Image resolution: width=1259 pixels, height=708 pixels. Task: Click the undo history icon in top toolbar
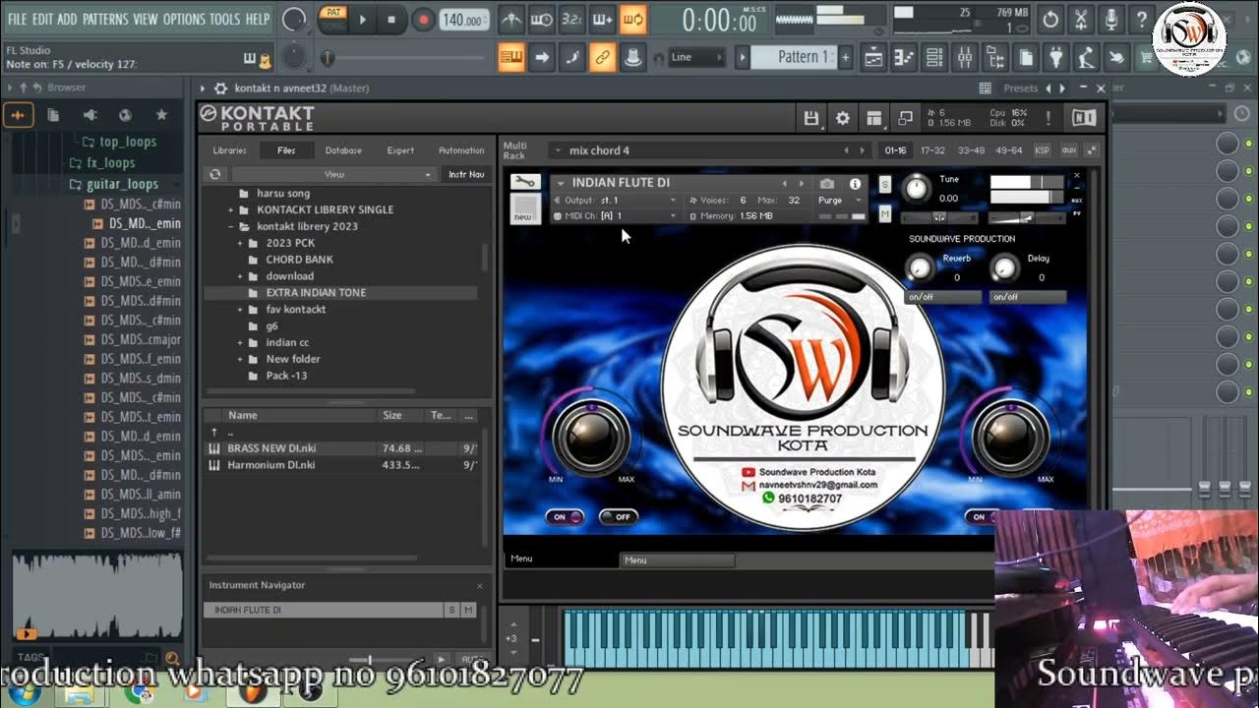click(1050, 19)
